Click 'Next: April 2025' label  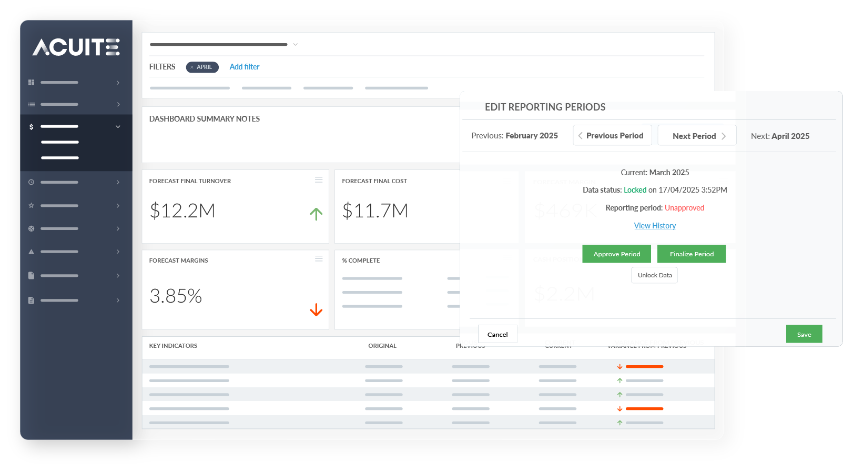point(780,136)
